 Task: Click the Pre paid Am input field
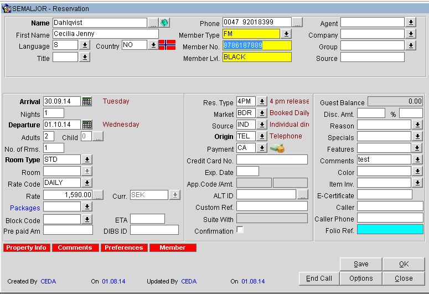point(68,230)
